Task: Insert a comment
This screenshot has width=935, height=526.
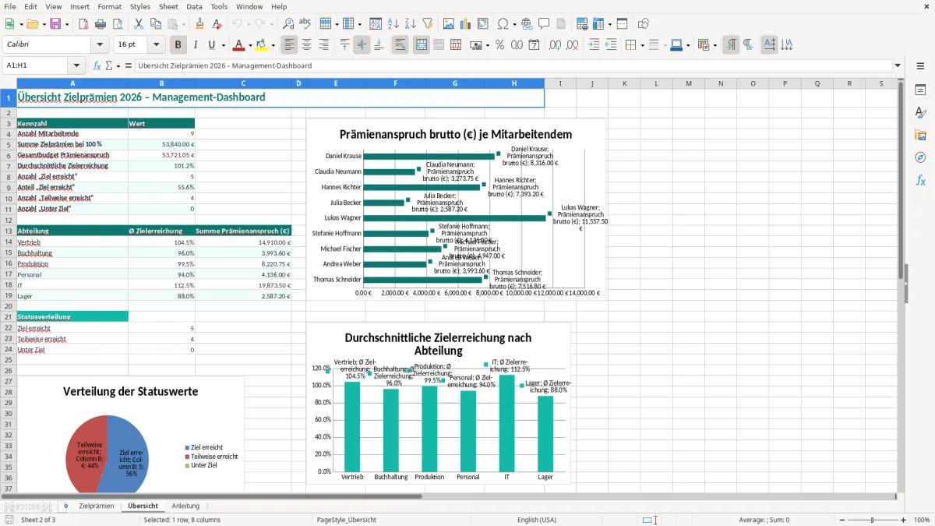Action: 544,24
